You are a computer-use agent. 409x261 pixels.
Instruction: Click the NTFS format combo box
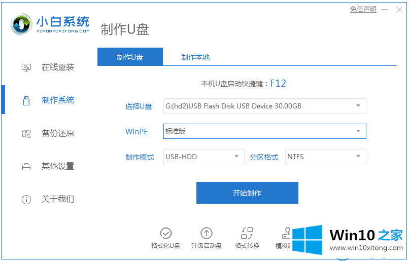click(x=326, y=157)
